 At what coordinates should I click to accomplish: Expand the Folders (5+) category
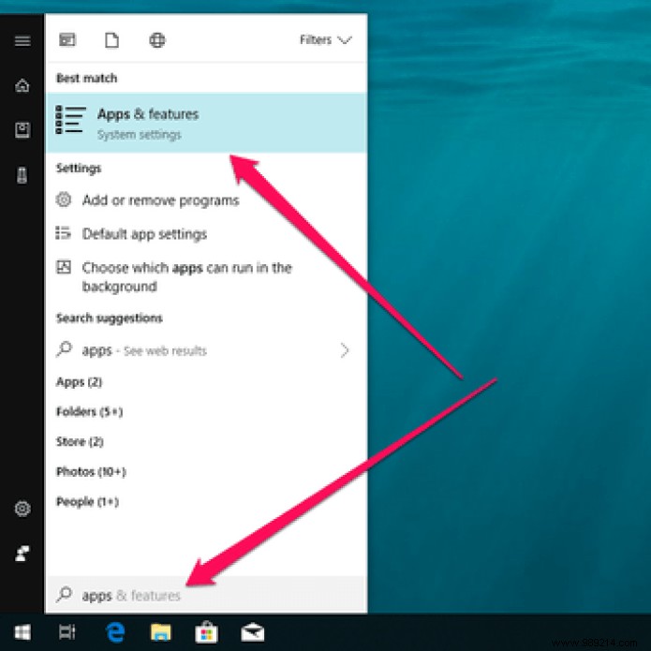coord(89,412)
